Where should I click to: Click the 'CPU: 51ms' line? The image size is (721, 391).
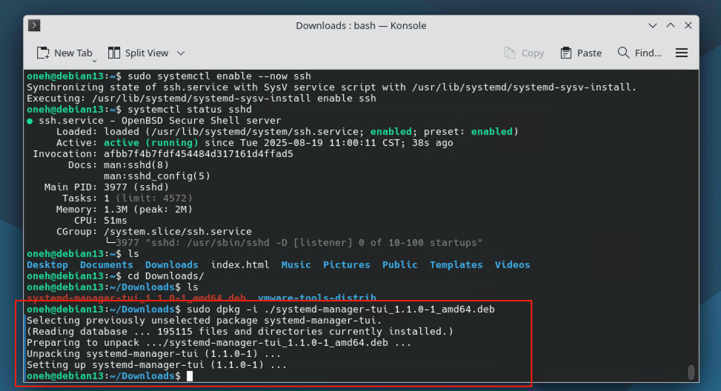coord(100,220)
